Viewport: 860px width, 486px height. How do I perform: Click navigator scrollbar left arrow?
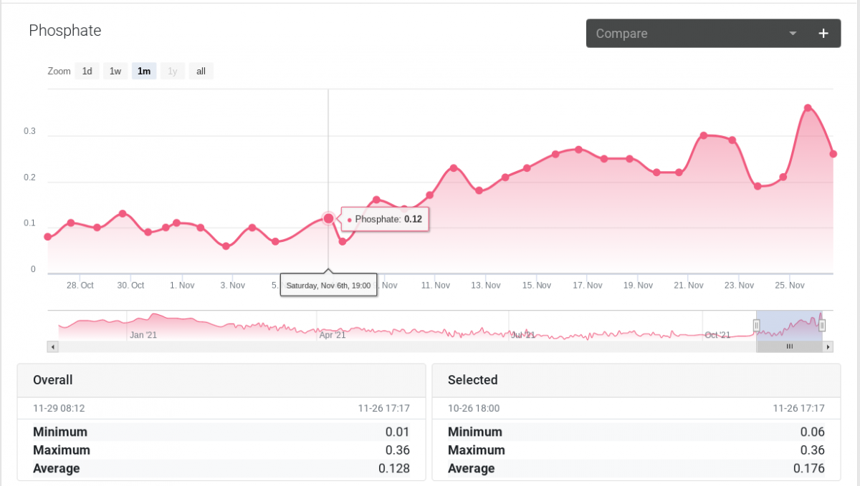coord(52,346)
